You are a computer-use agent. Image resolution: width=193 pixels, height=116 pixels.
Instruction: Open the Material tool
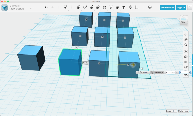tap(150, 7)
